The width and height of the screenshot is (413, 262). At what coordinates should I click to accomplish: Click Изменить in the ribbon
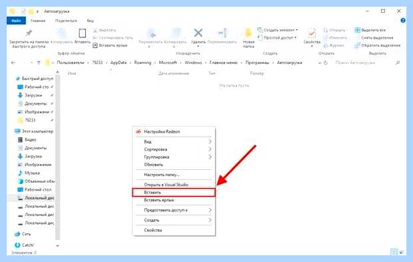click(335, 38)
